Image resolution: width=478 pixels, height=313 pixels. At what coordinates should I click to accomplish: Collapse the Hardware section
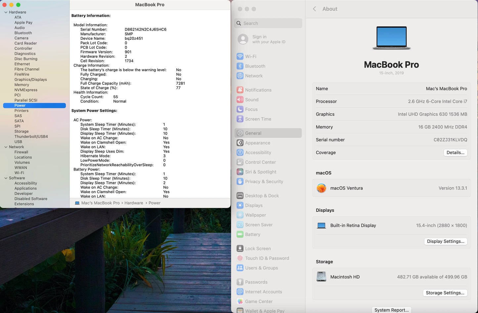[x=5, y=12]
